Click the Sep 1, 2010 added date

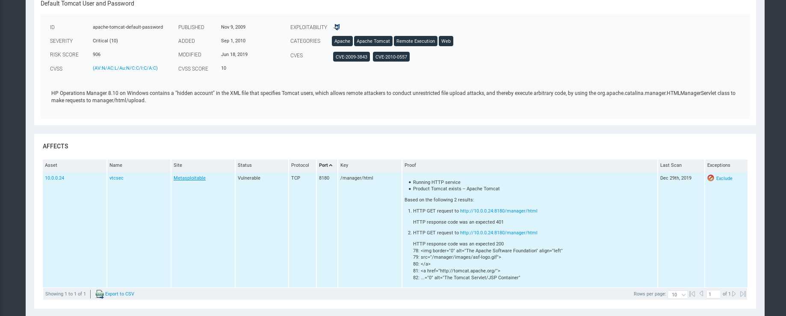233,41
